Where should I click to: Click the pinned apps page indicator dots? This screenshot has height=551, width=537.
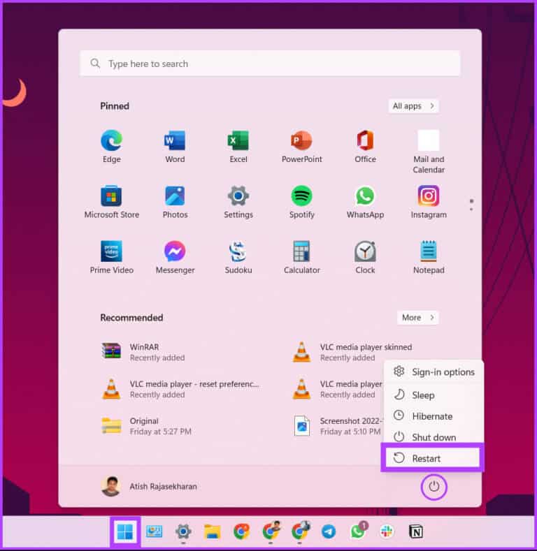[471, 205]
